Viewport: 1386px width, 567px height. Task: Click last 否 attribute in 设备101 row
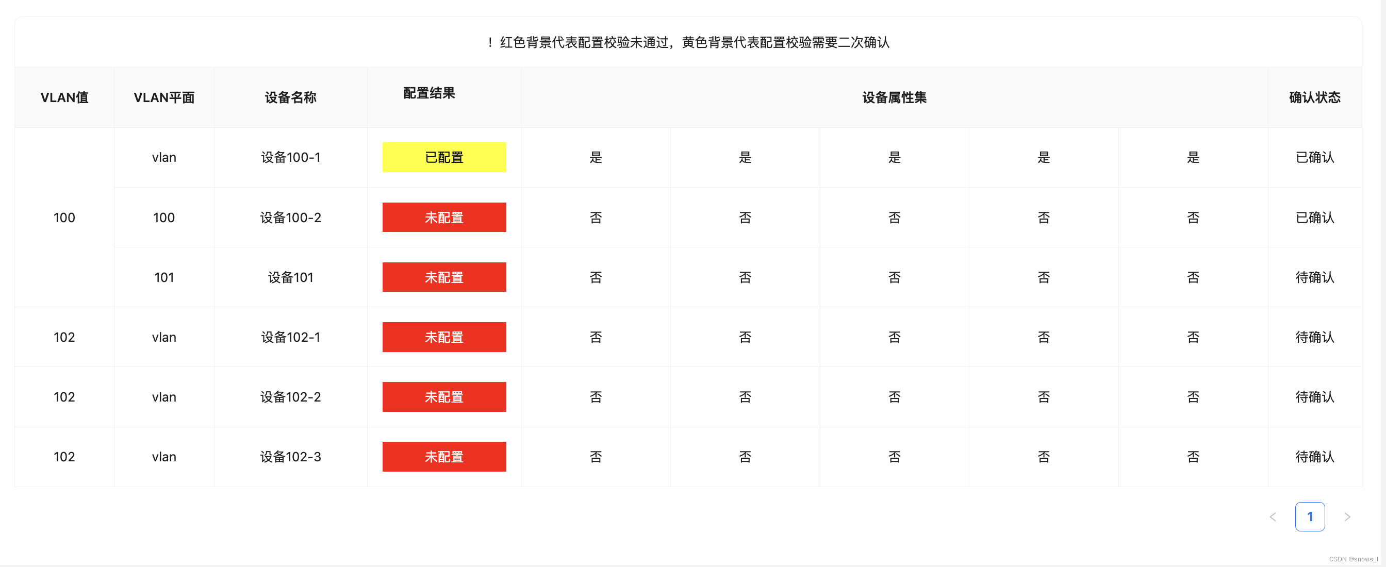click(1193, 277)
